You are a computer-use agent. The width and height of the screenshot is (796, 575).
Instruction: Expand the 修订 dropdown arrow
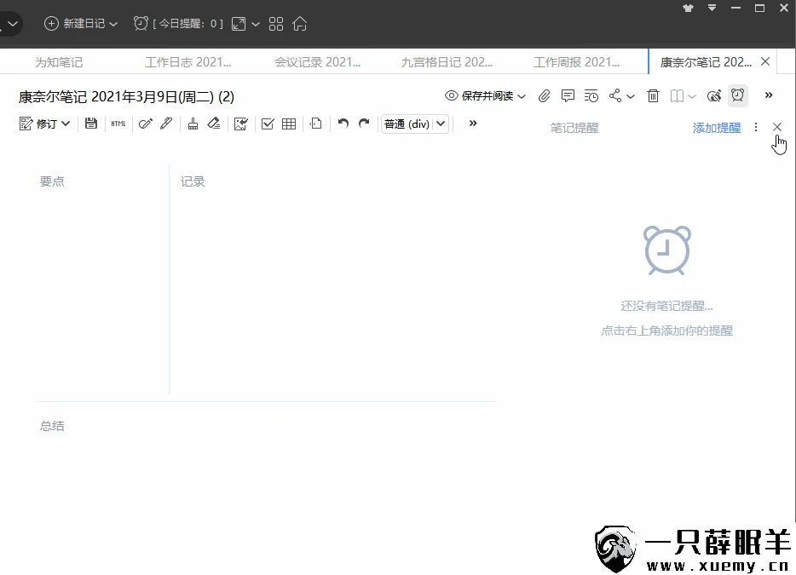click(x=66, y=124)
